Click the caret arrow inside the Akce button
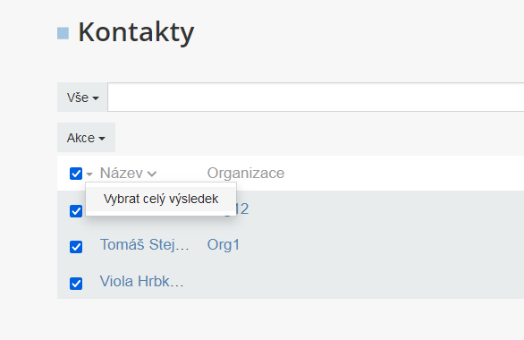524x340 pixels. [102, 139]
